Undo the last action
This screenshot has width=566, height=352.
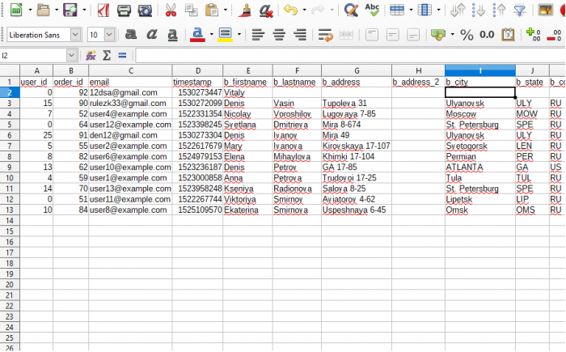[x=290, y=10]
